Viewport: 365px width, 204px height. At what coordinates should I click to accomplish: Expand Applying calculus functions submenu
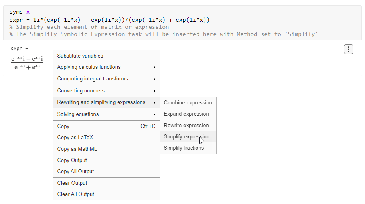point(89,67)
